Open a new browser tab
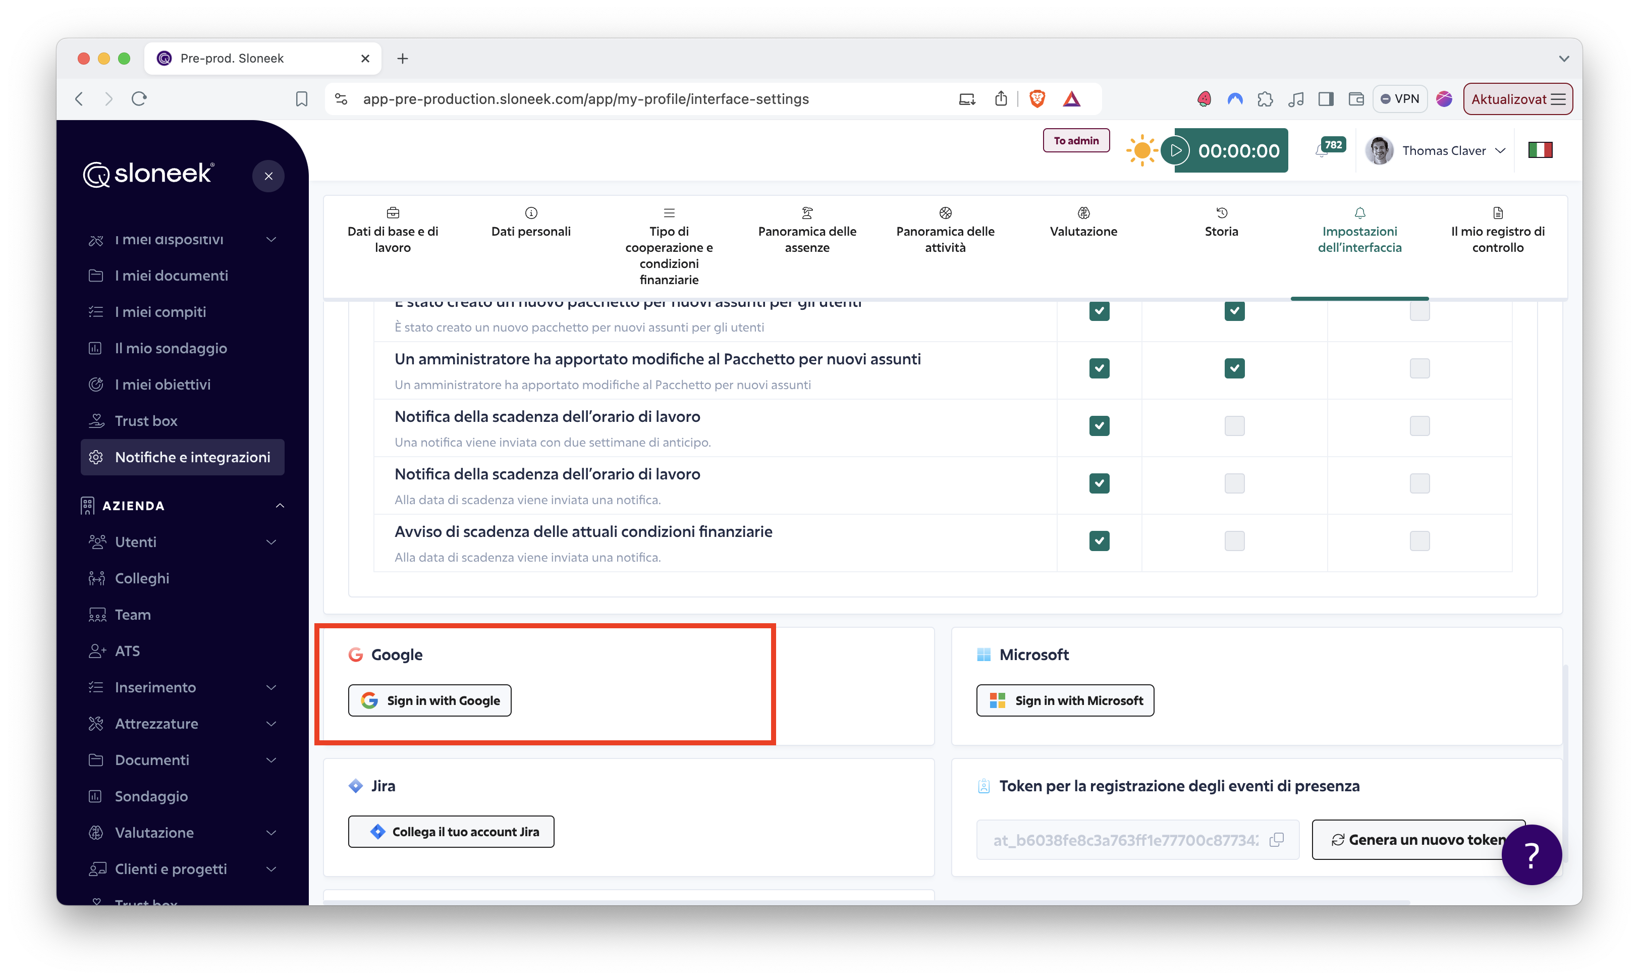Screen dimensions: 1639x980 click(x=402, y=58)
